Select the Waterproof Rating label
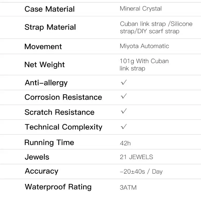Viewport: 201px width, 201px height. (58, 187)
